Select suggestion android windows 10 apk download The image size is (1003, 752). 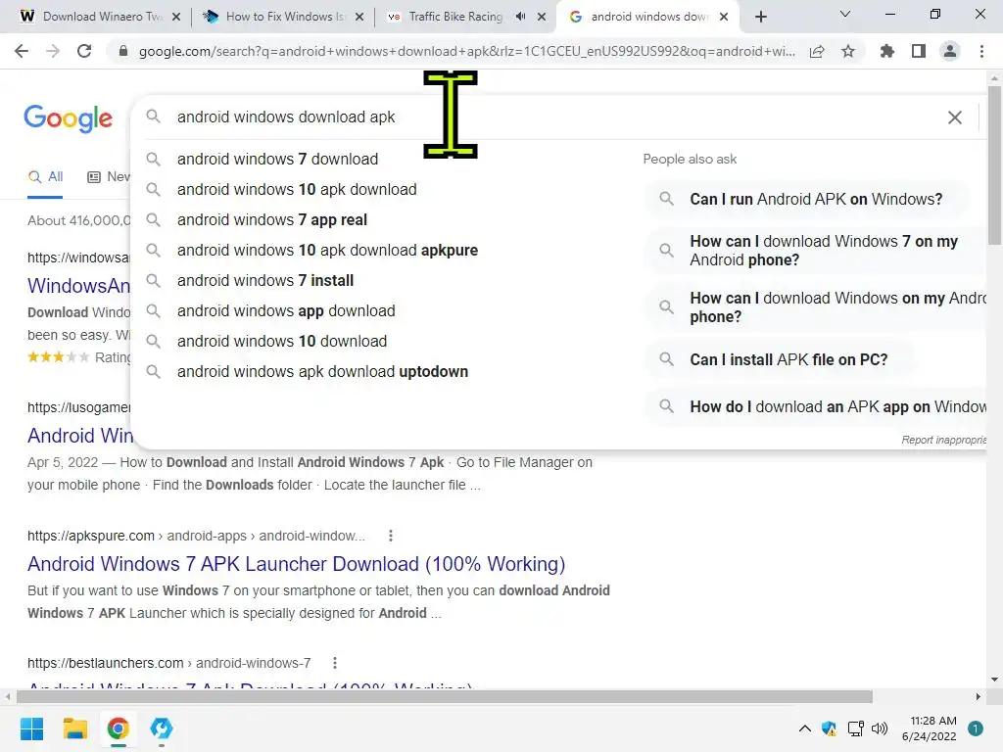(x=297, y=189)
